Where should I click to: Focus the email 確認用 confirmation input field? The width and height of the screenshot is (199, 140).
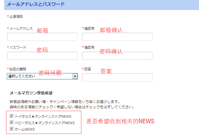point(117,37)
